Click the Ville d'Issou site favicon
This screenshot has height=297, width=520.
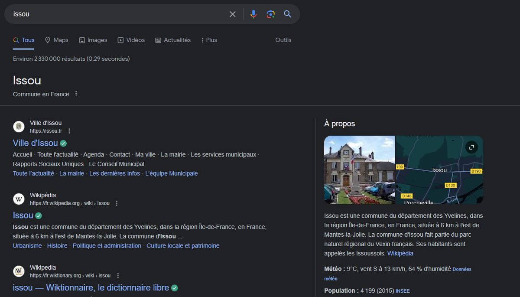(19, 127)
